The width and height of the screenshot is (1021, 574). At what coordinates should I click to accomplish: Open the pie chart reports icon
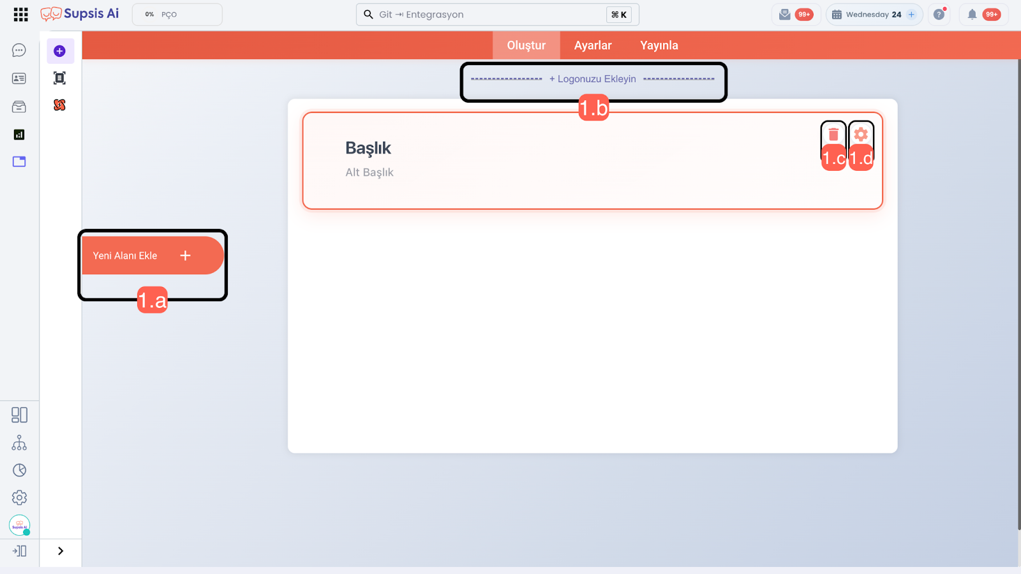point(19,470)
